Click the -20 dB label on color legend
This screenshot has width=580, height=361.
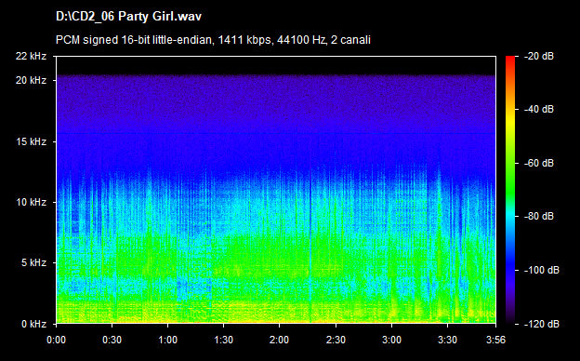(539, 56)
